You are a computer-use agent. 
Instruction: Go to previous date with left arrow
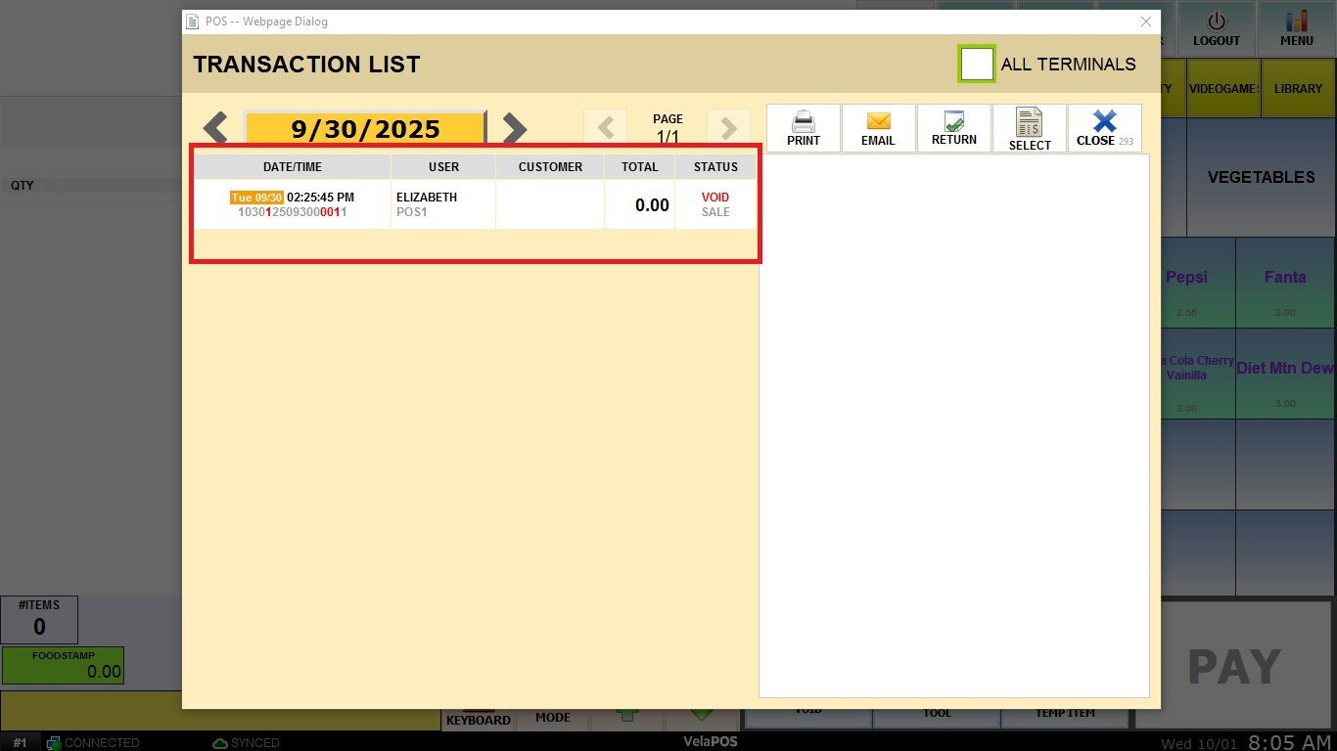click(216, 128)
